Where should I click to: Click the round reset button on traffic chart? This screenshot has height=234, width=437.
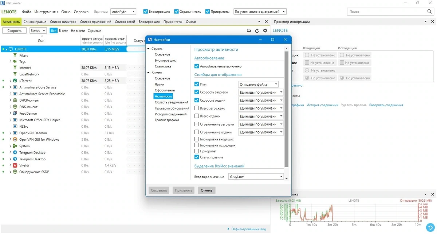point(430,227)
